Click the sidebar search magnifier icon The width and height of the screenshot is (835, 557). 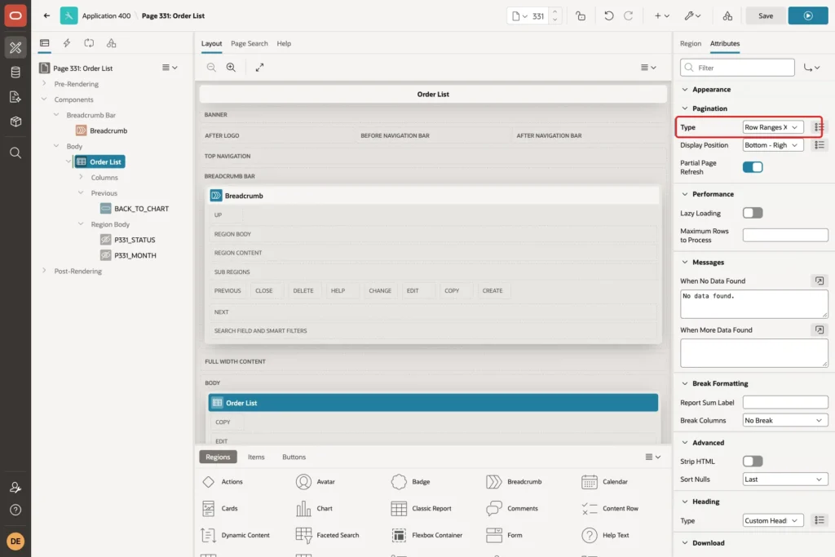[15, 153]
